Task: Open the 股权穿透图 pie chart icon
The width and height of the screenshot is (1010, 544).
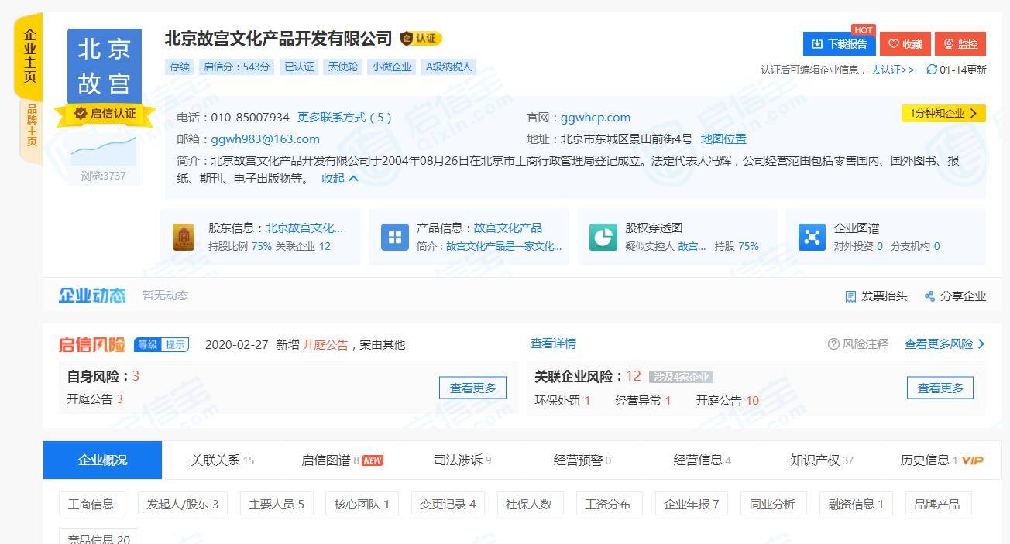Action: pos(603,238)
